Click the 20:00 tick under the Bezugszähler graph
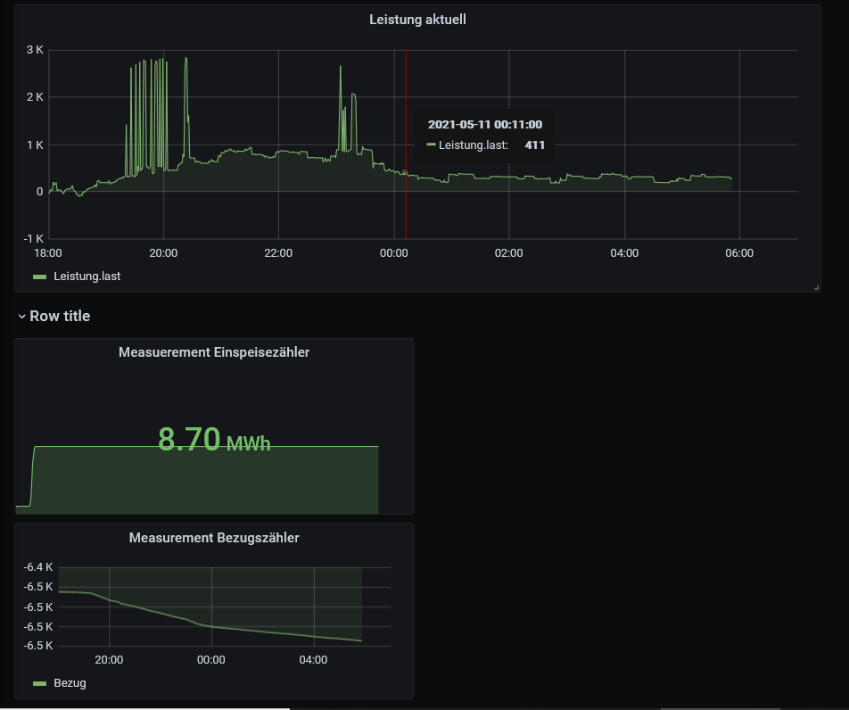 pos(109,661)
